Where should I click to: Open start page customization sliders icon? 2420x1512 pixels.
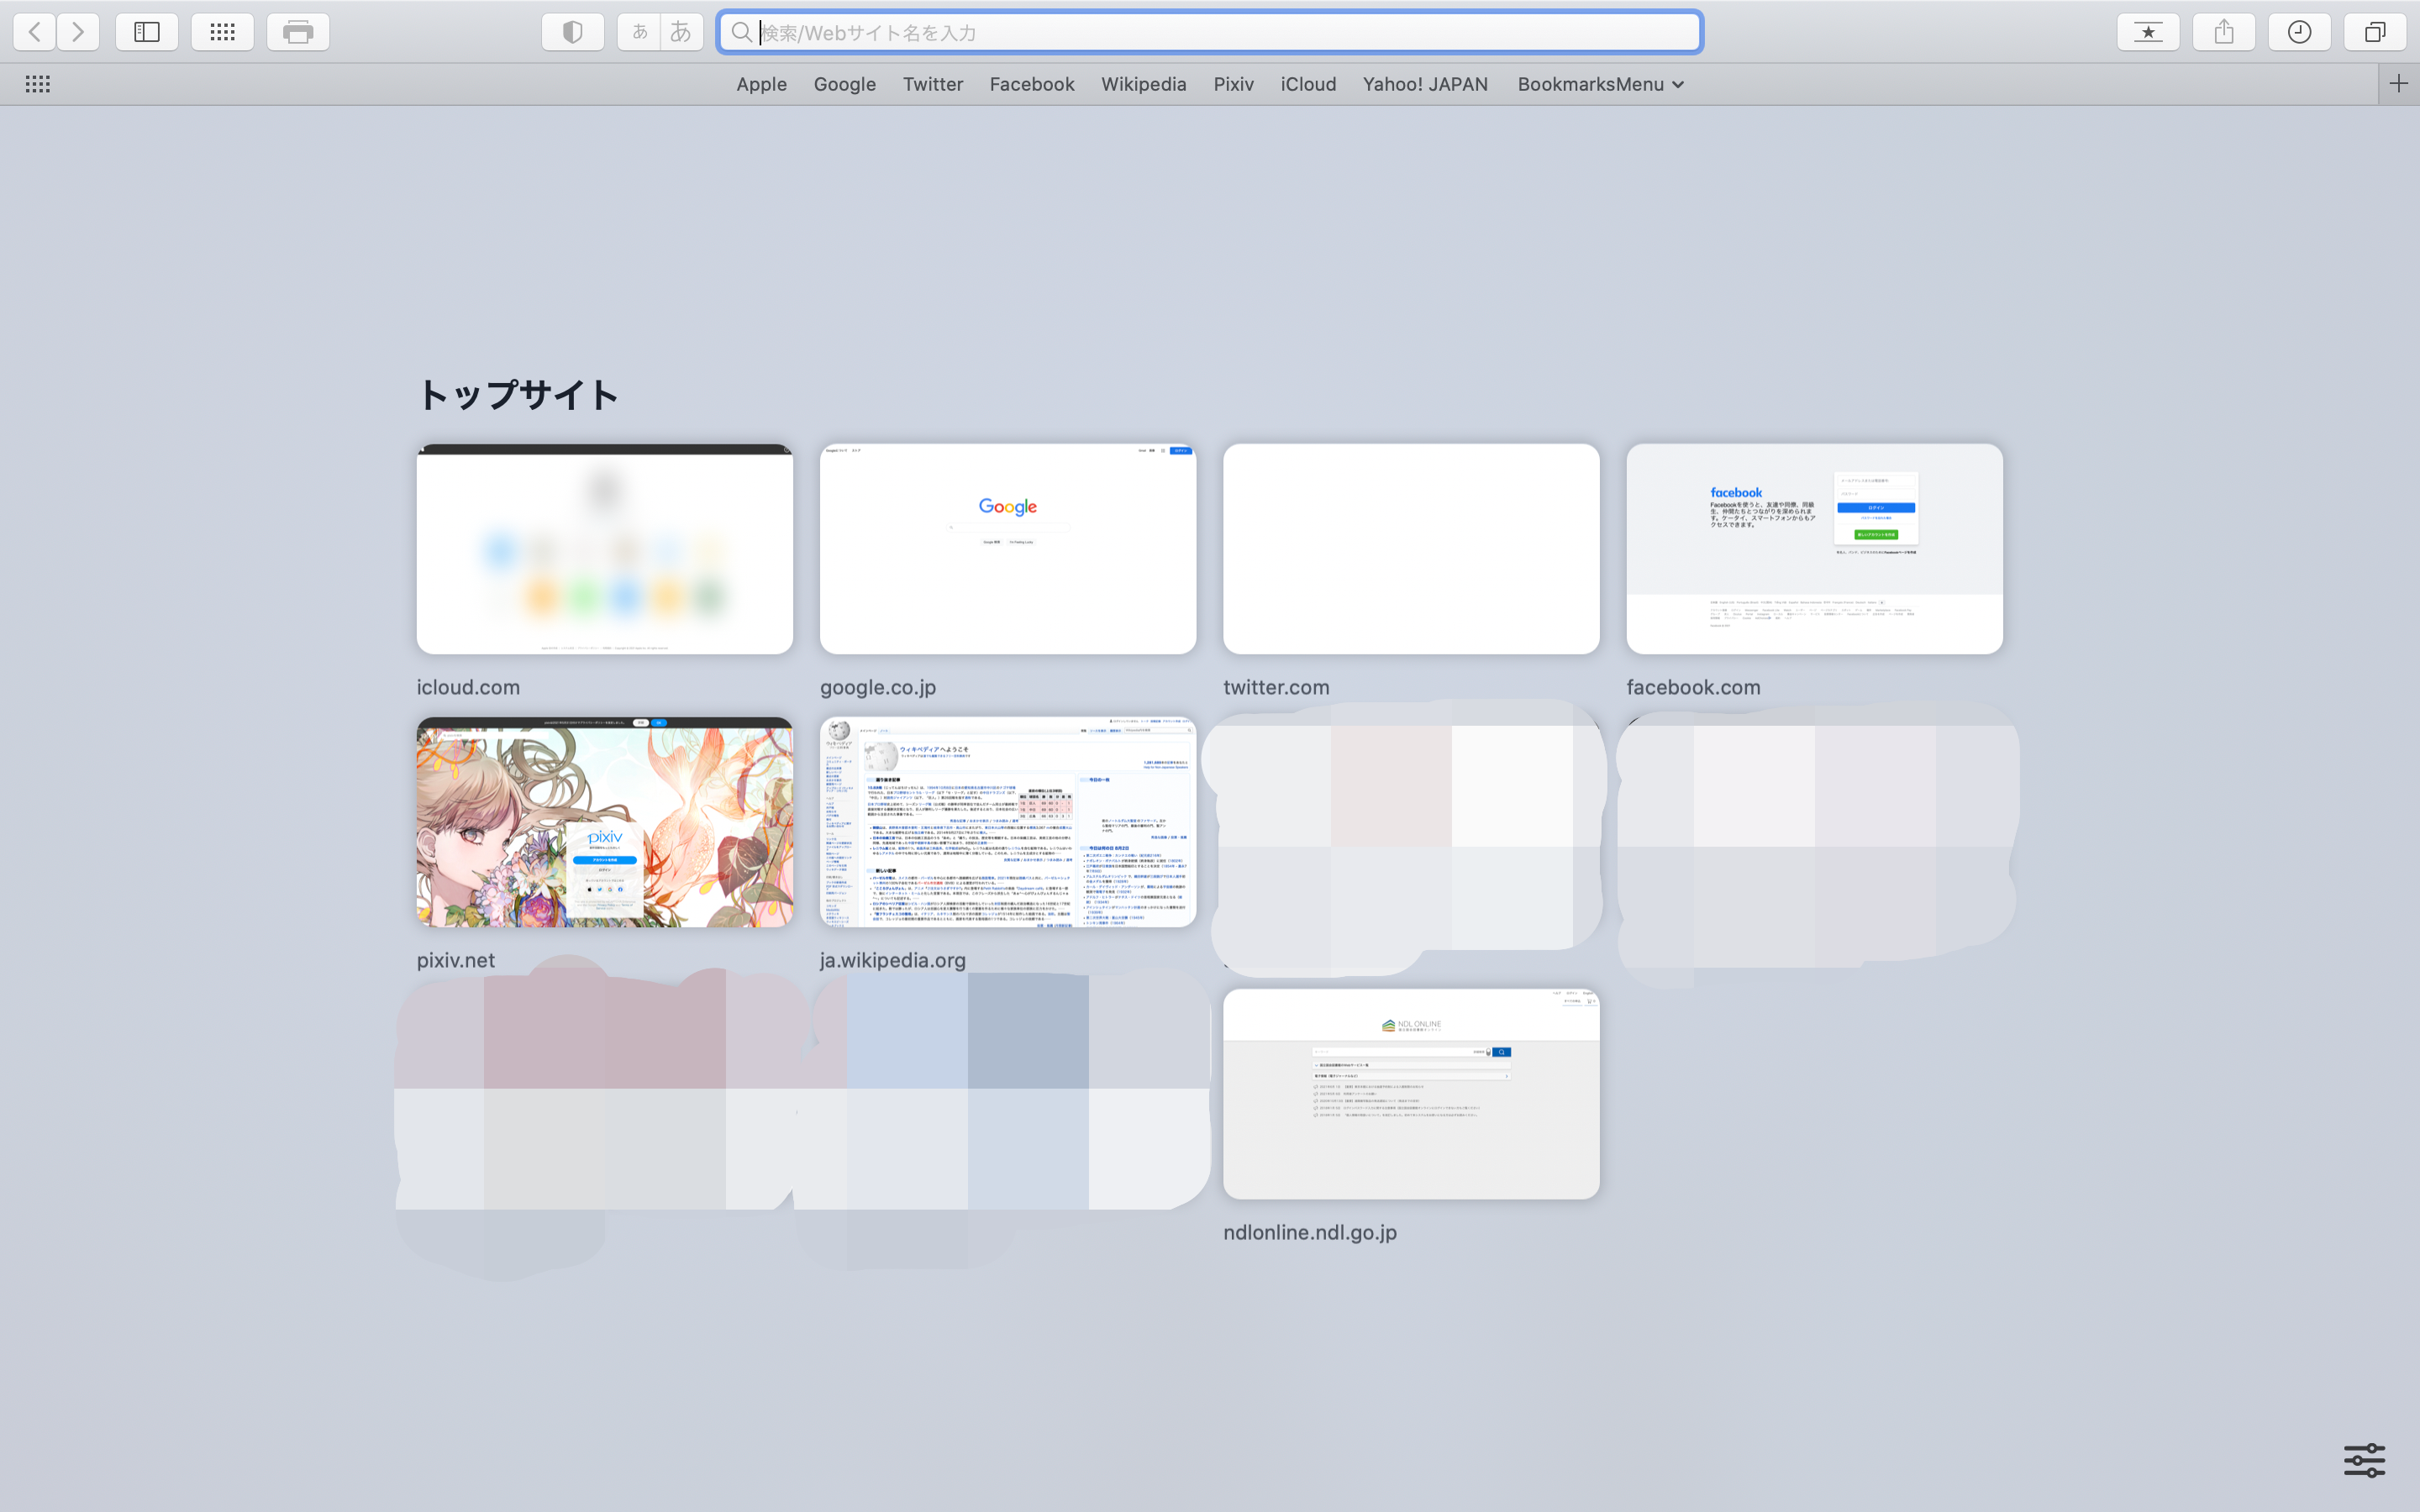(x=2364, y=1460)
